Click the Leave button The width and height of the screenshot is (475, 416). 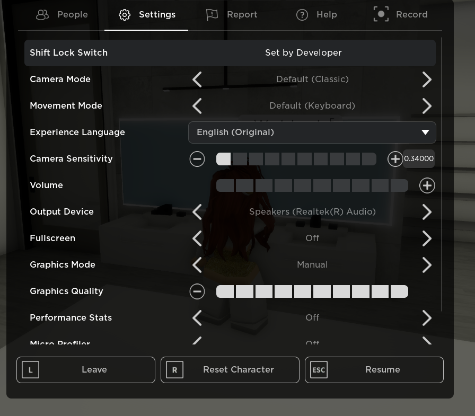pos(86,370)
